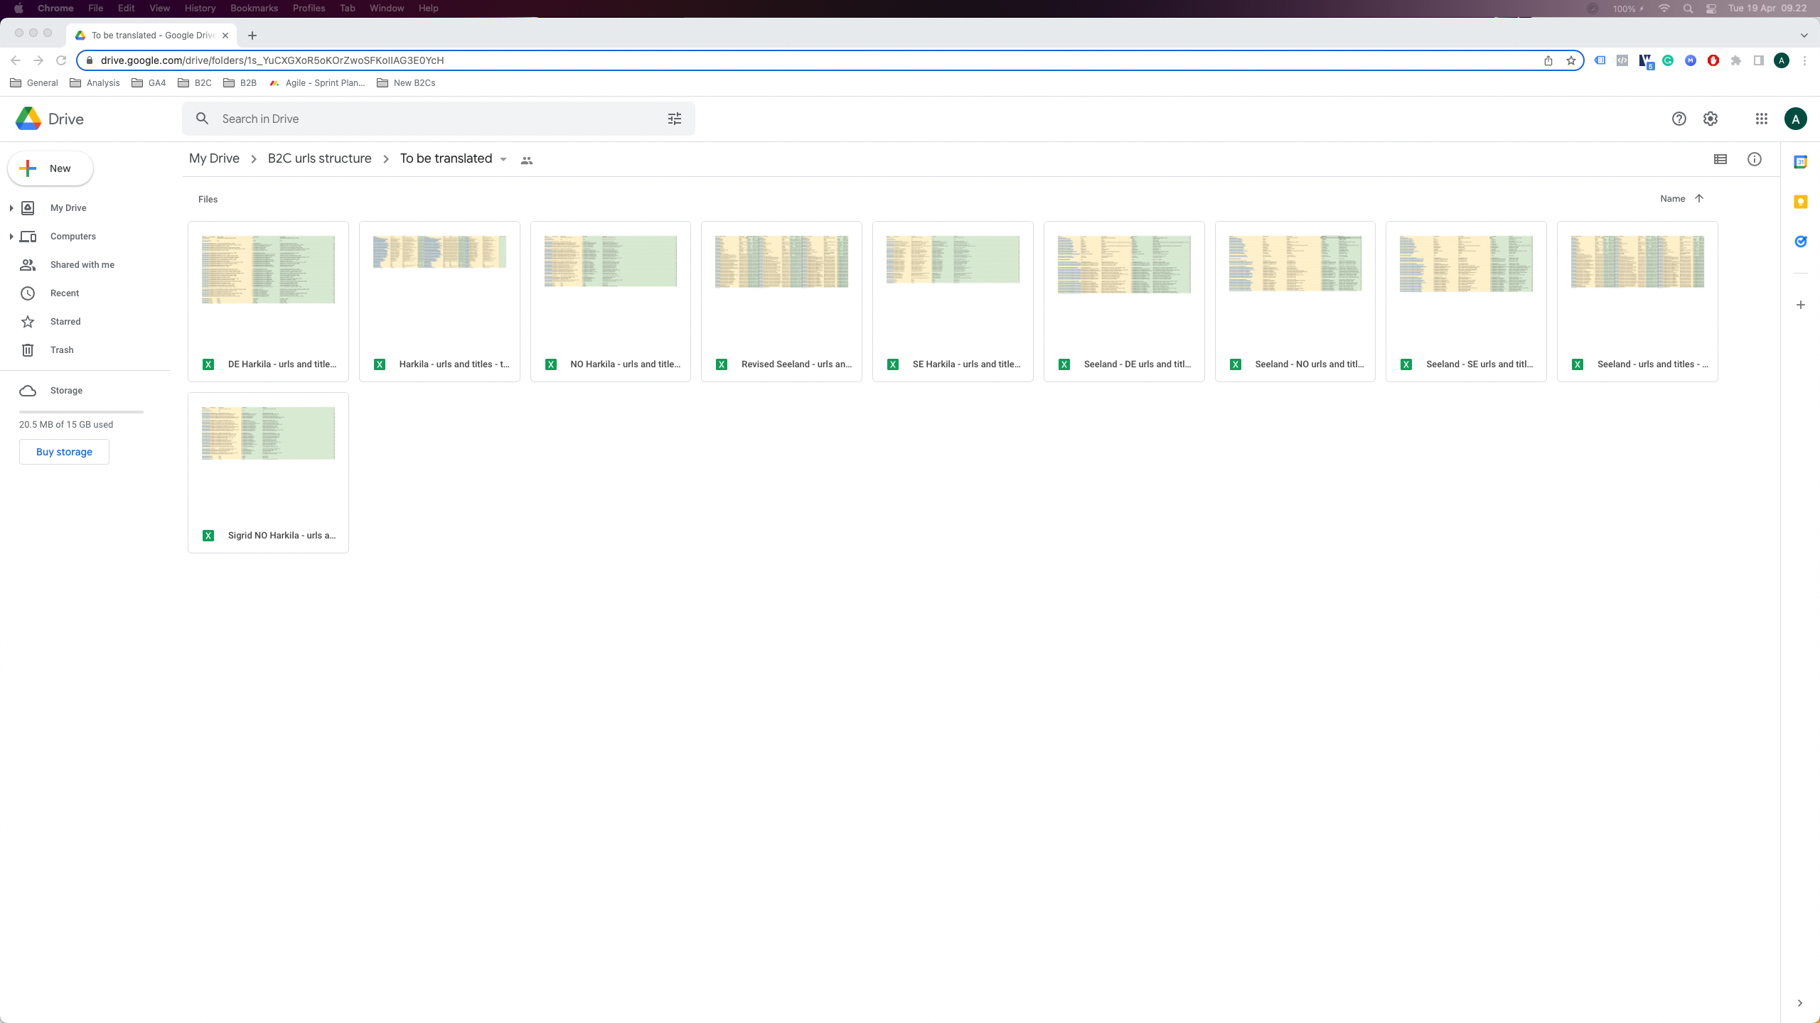
Task: Open Agile - Sprint Plan bookmark
Action: (x=317, y=82)
